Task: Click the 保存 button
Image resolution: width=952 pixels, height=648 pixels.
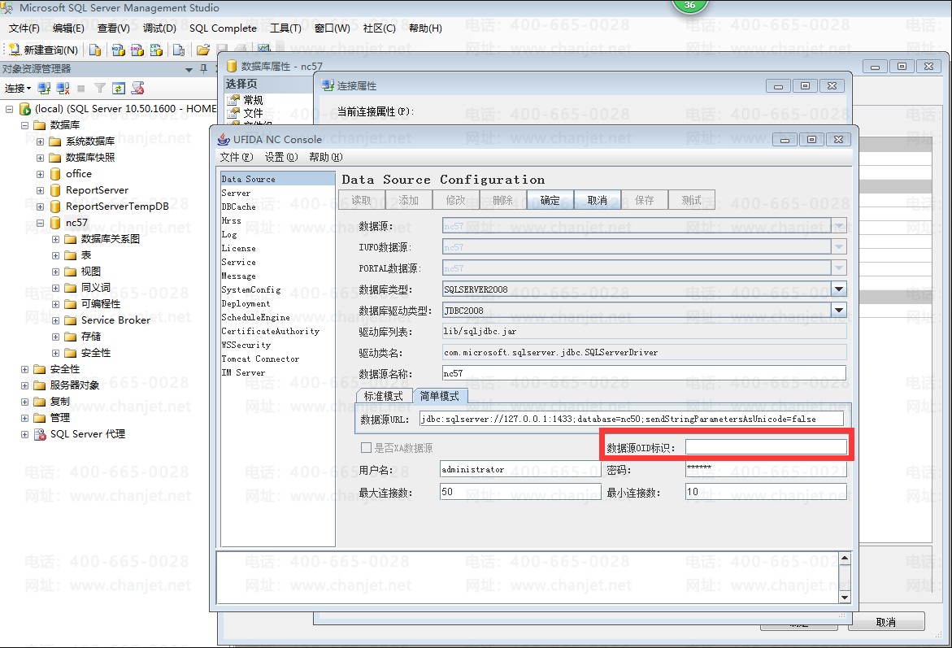Action: coord(645,200)
